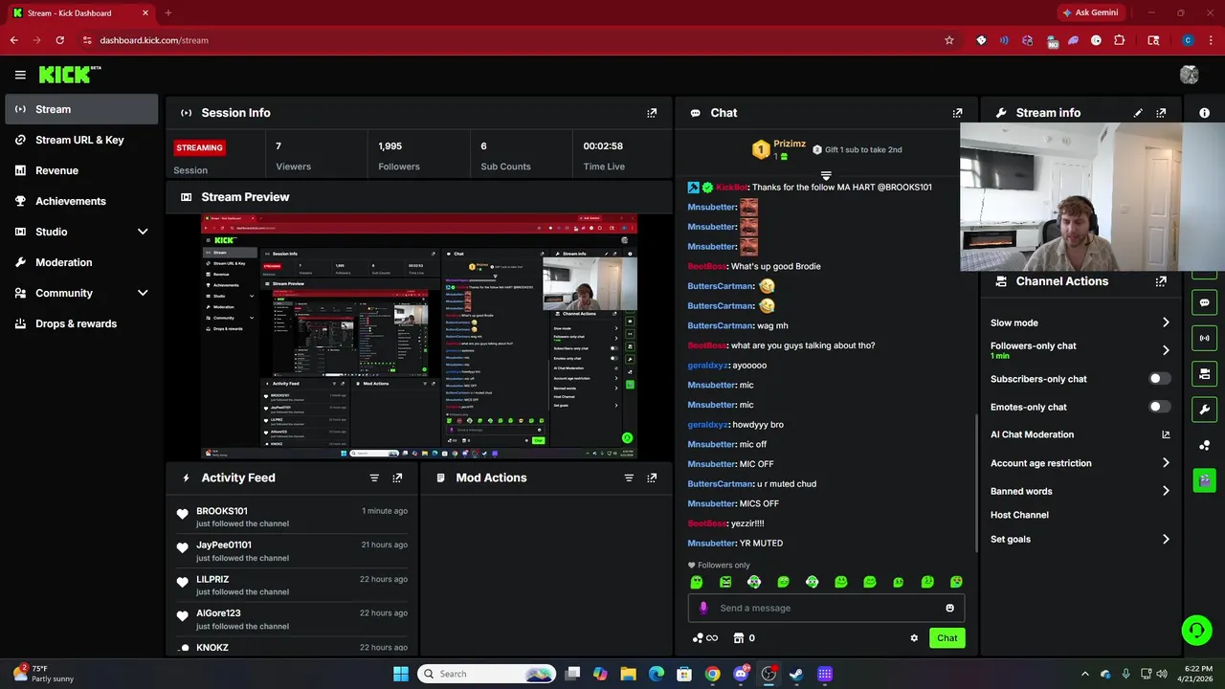Click channel points icon in right rail

tap(1204, 445)
